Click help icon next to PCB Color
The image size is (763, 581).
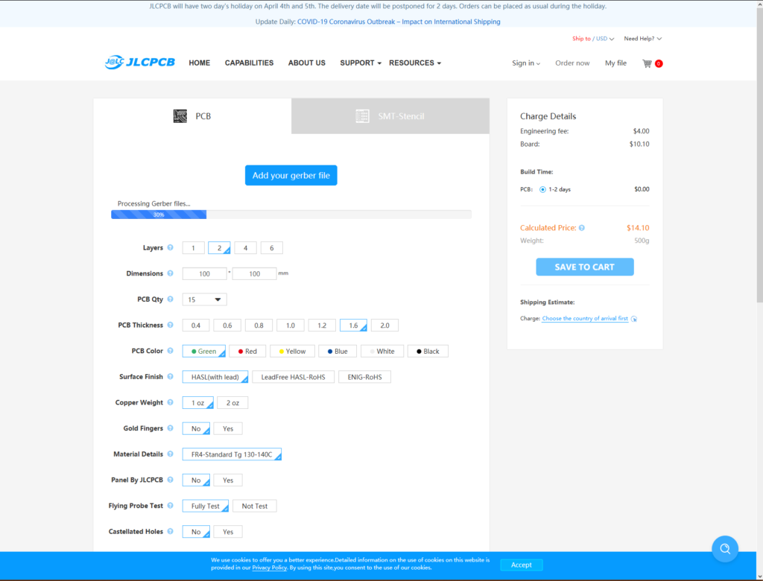click(171, 350)
